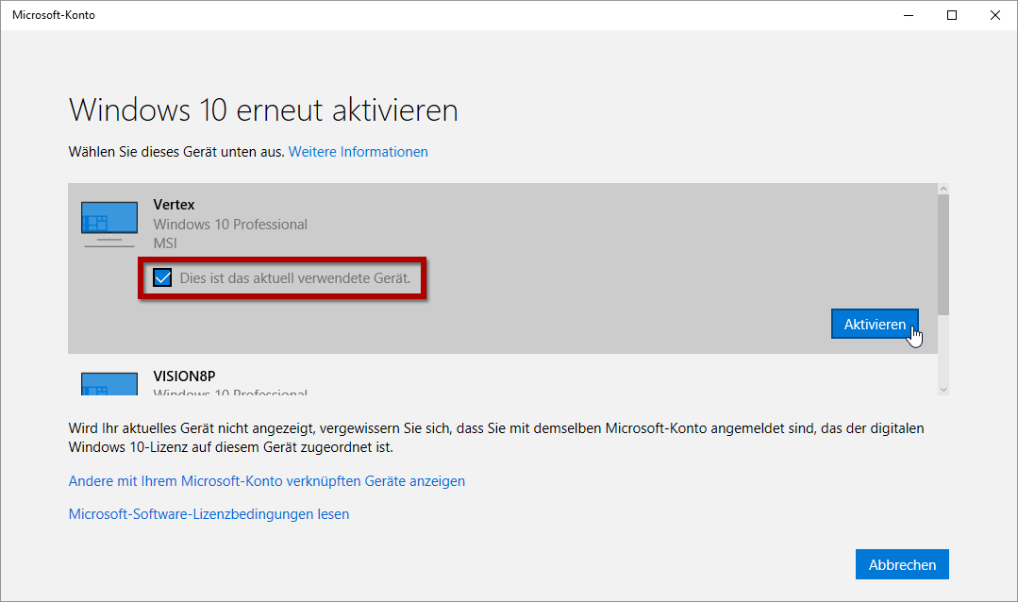Click the device list scrollbar thumb
The image size is (1018, 602).
pos(943,253)
